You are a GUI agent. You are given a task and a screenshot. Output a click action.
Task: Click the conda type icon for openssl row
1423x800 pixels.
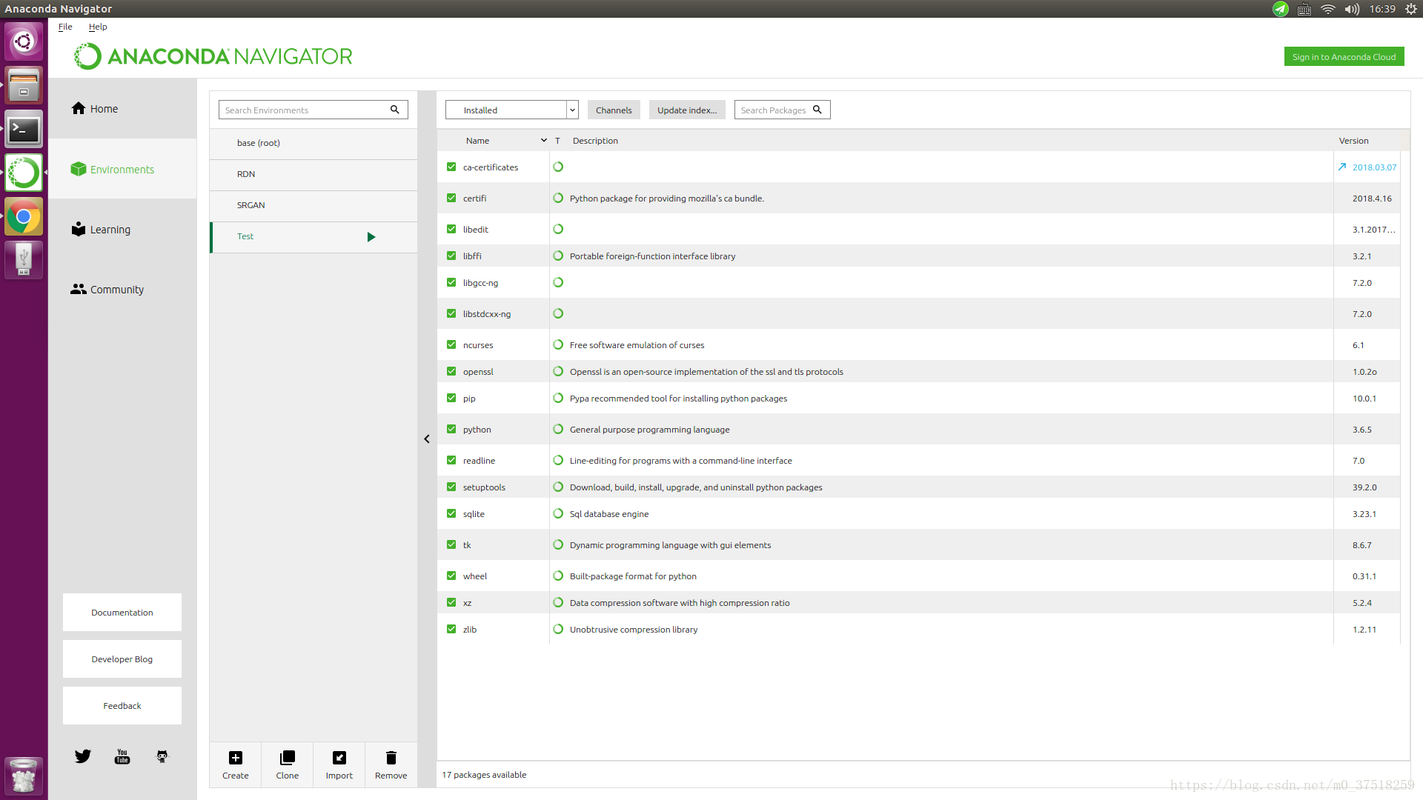point(558,371)
